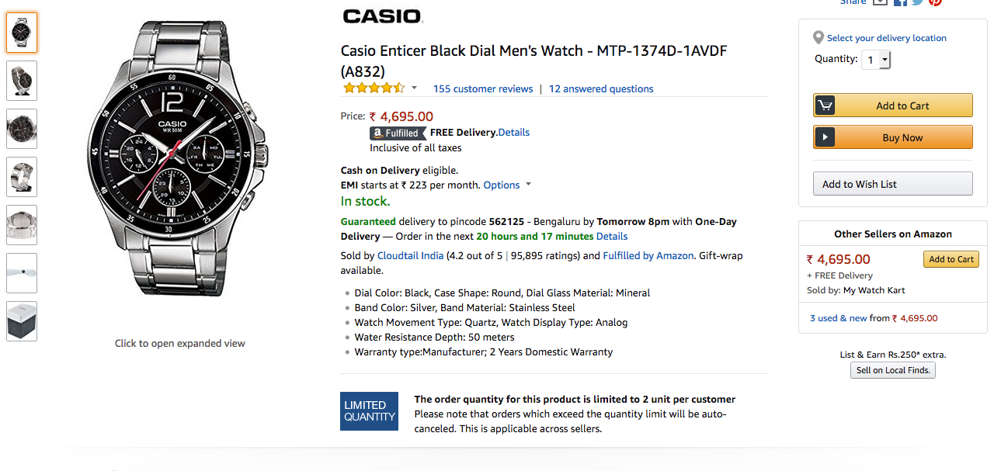994x471 pixels.
Task: Expand EMI Options dropdown
Action: (x=528, y=185)
